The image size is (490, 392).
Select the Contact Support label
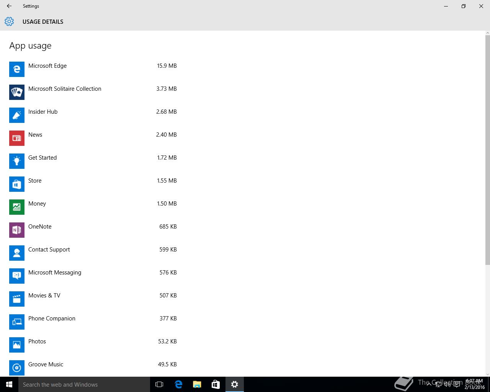pyautogui.click(x=49, y=250)
